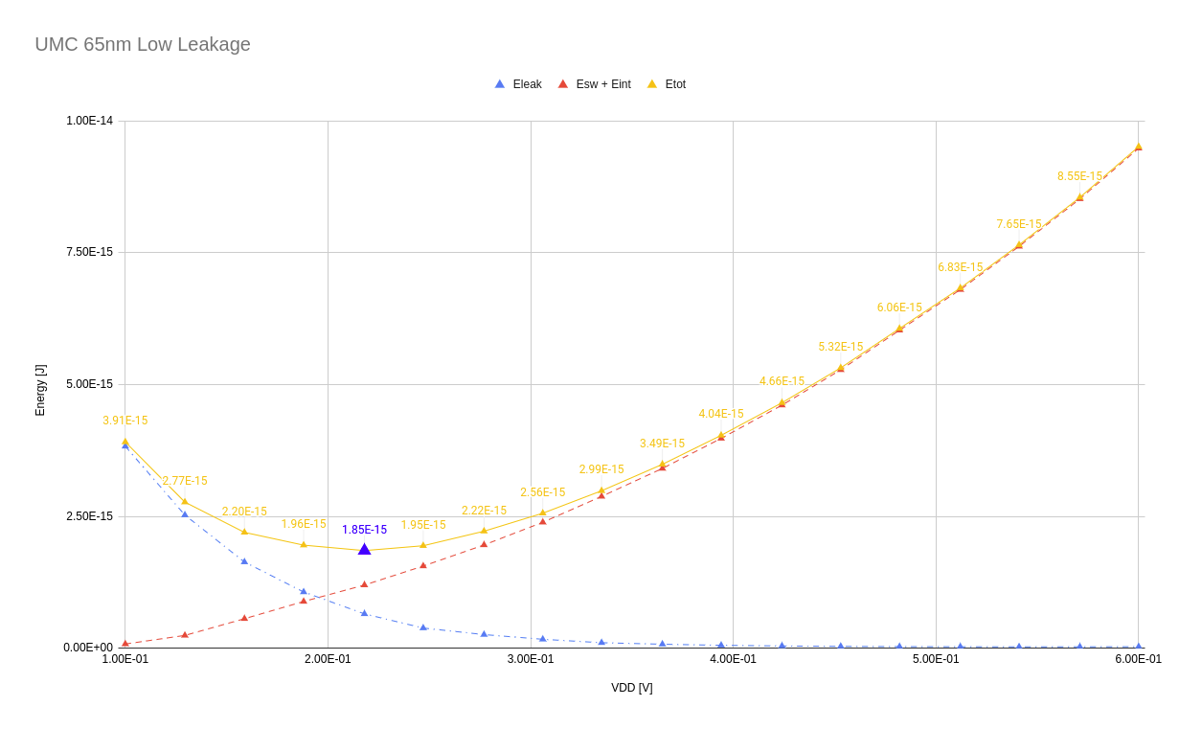
Task: Click the chart title UMC 65nm Low Leakage
Action: pos(143,44)
